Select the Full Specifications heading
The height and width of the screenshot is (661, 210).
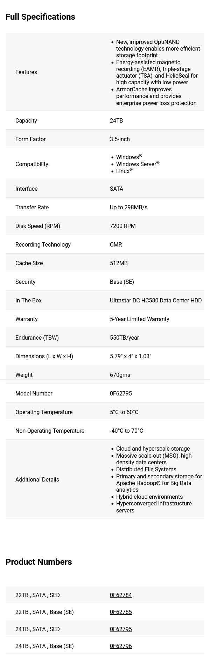coord(40,17)
